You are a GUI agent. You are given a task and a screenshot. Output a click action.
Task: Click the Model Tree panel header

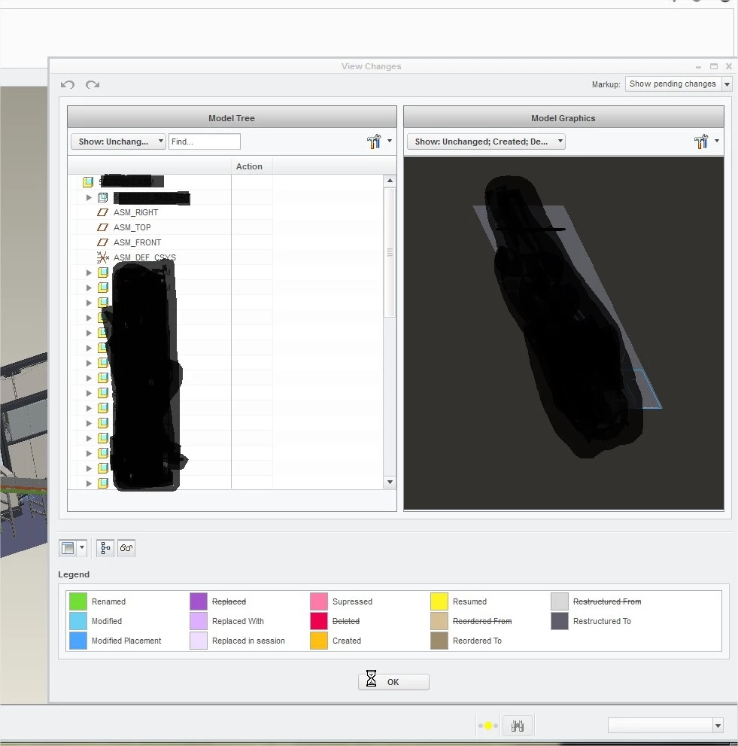point(232,118)
